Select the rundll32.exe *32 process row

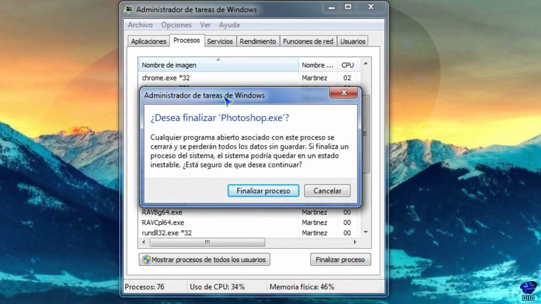pos(249,233)
